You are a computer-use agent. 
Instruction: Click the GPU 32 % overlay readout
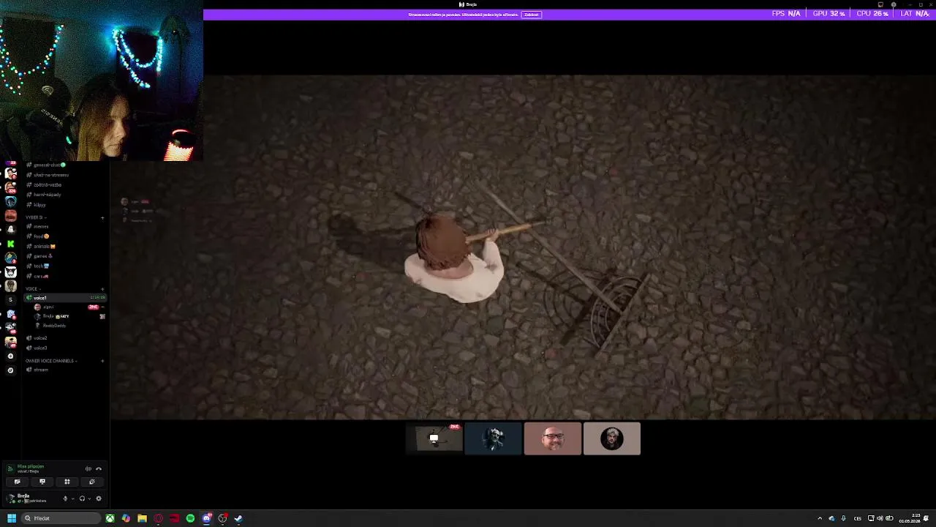pos(829,13)
